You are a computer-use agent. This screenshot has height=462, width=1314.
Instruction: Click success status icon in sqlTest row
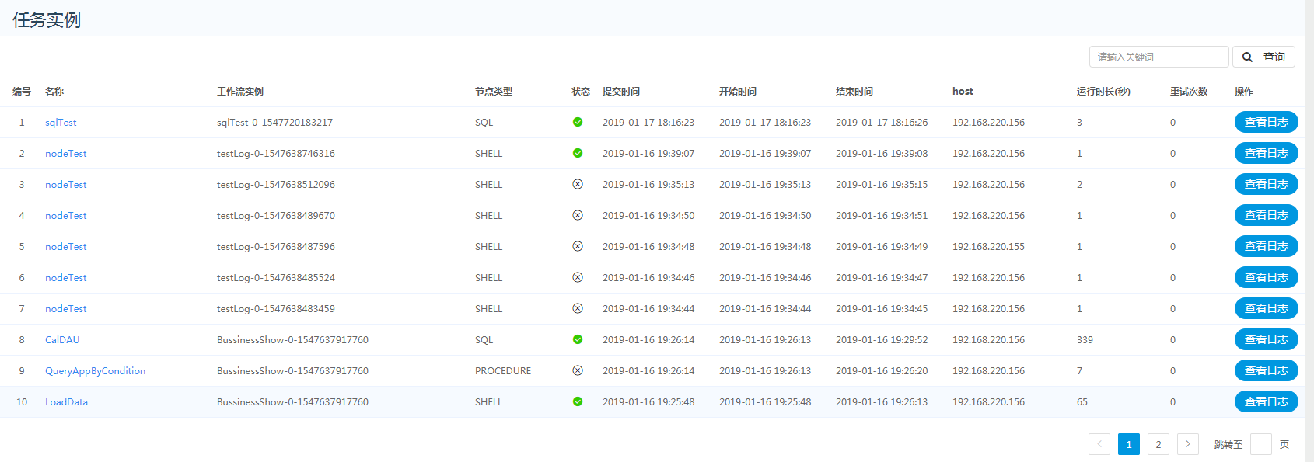(x=578, y=122)
